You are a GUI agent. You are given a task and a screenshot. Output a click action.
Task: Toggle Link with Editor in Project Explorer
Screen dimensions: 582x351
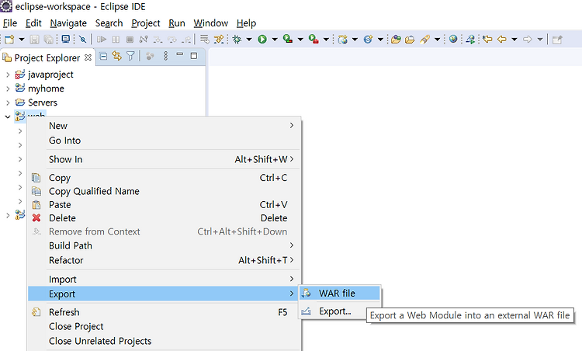[x=117, y=56]
